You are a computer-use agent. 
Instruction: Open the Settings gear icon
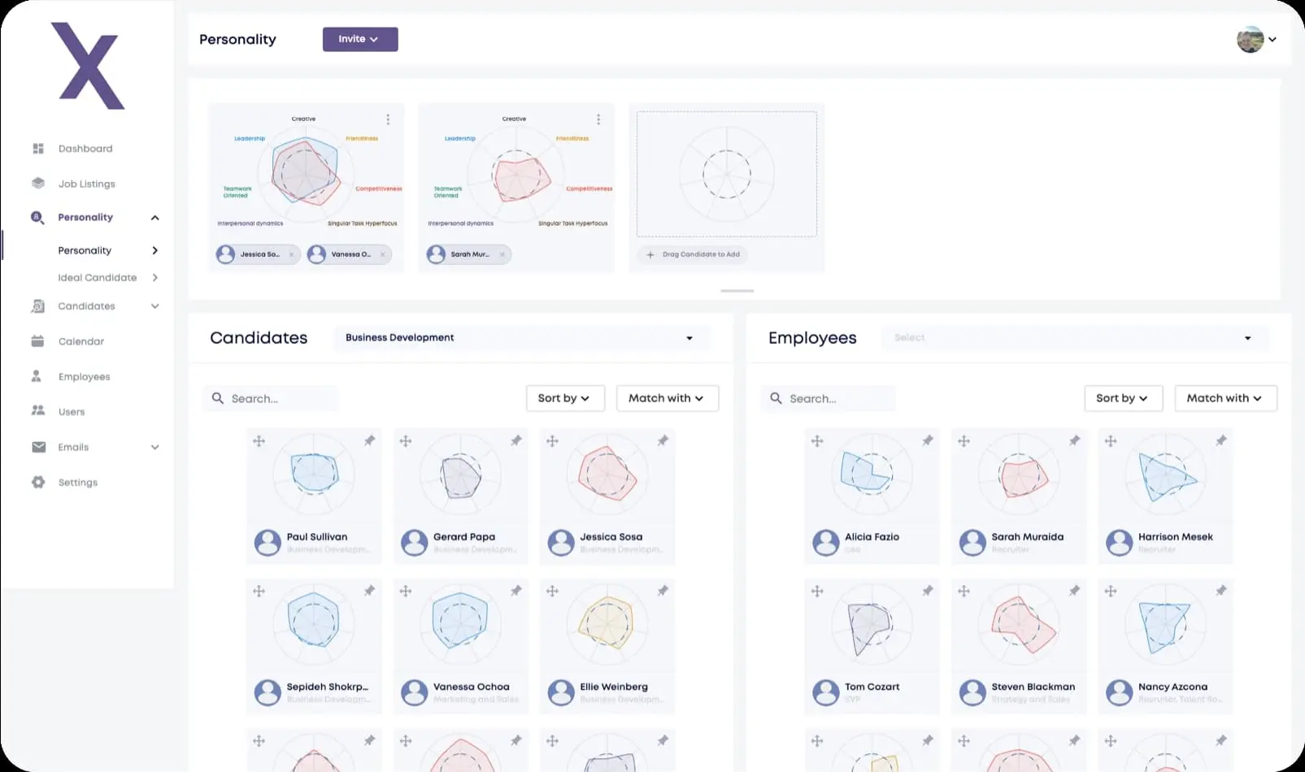tap(37, 482)
